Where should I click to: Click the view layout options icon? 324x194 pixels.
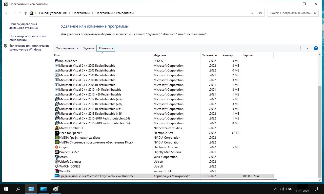click(x=302, y=48)
